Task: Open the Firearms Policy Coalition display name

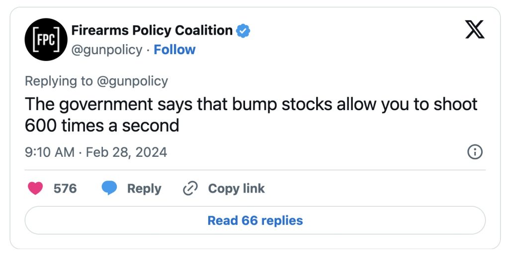Action: [152, 31]
